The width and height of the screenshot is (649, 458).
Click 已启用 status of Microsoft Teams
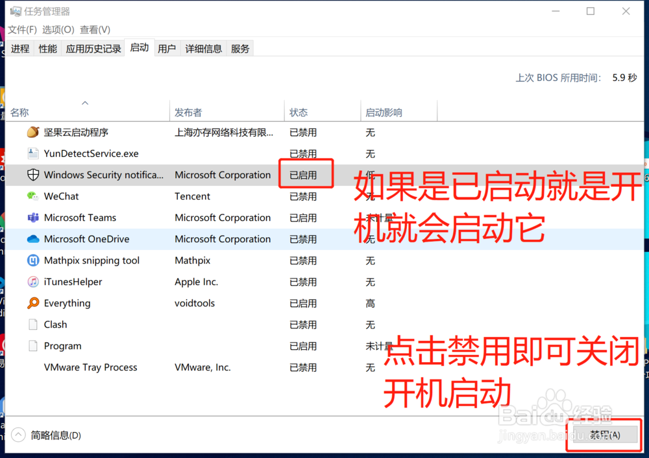click(x=303, y=218)
